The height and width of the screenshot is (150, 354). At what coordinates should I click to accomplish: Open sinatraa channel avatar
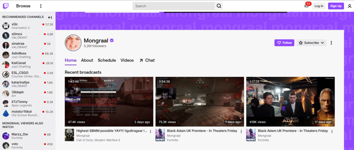[6, 45]
